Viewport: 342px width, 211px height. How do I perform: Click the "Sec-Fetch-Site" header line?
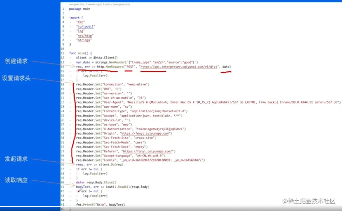[x=116, y=138]
